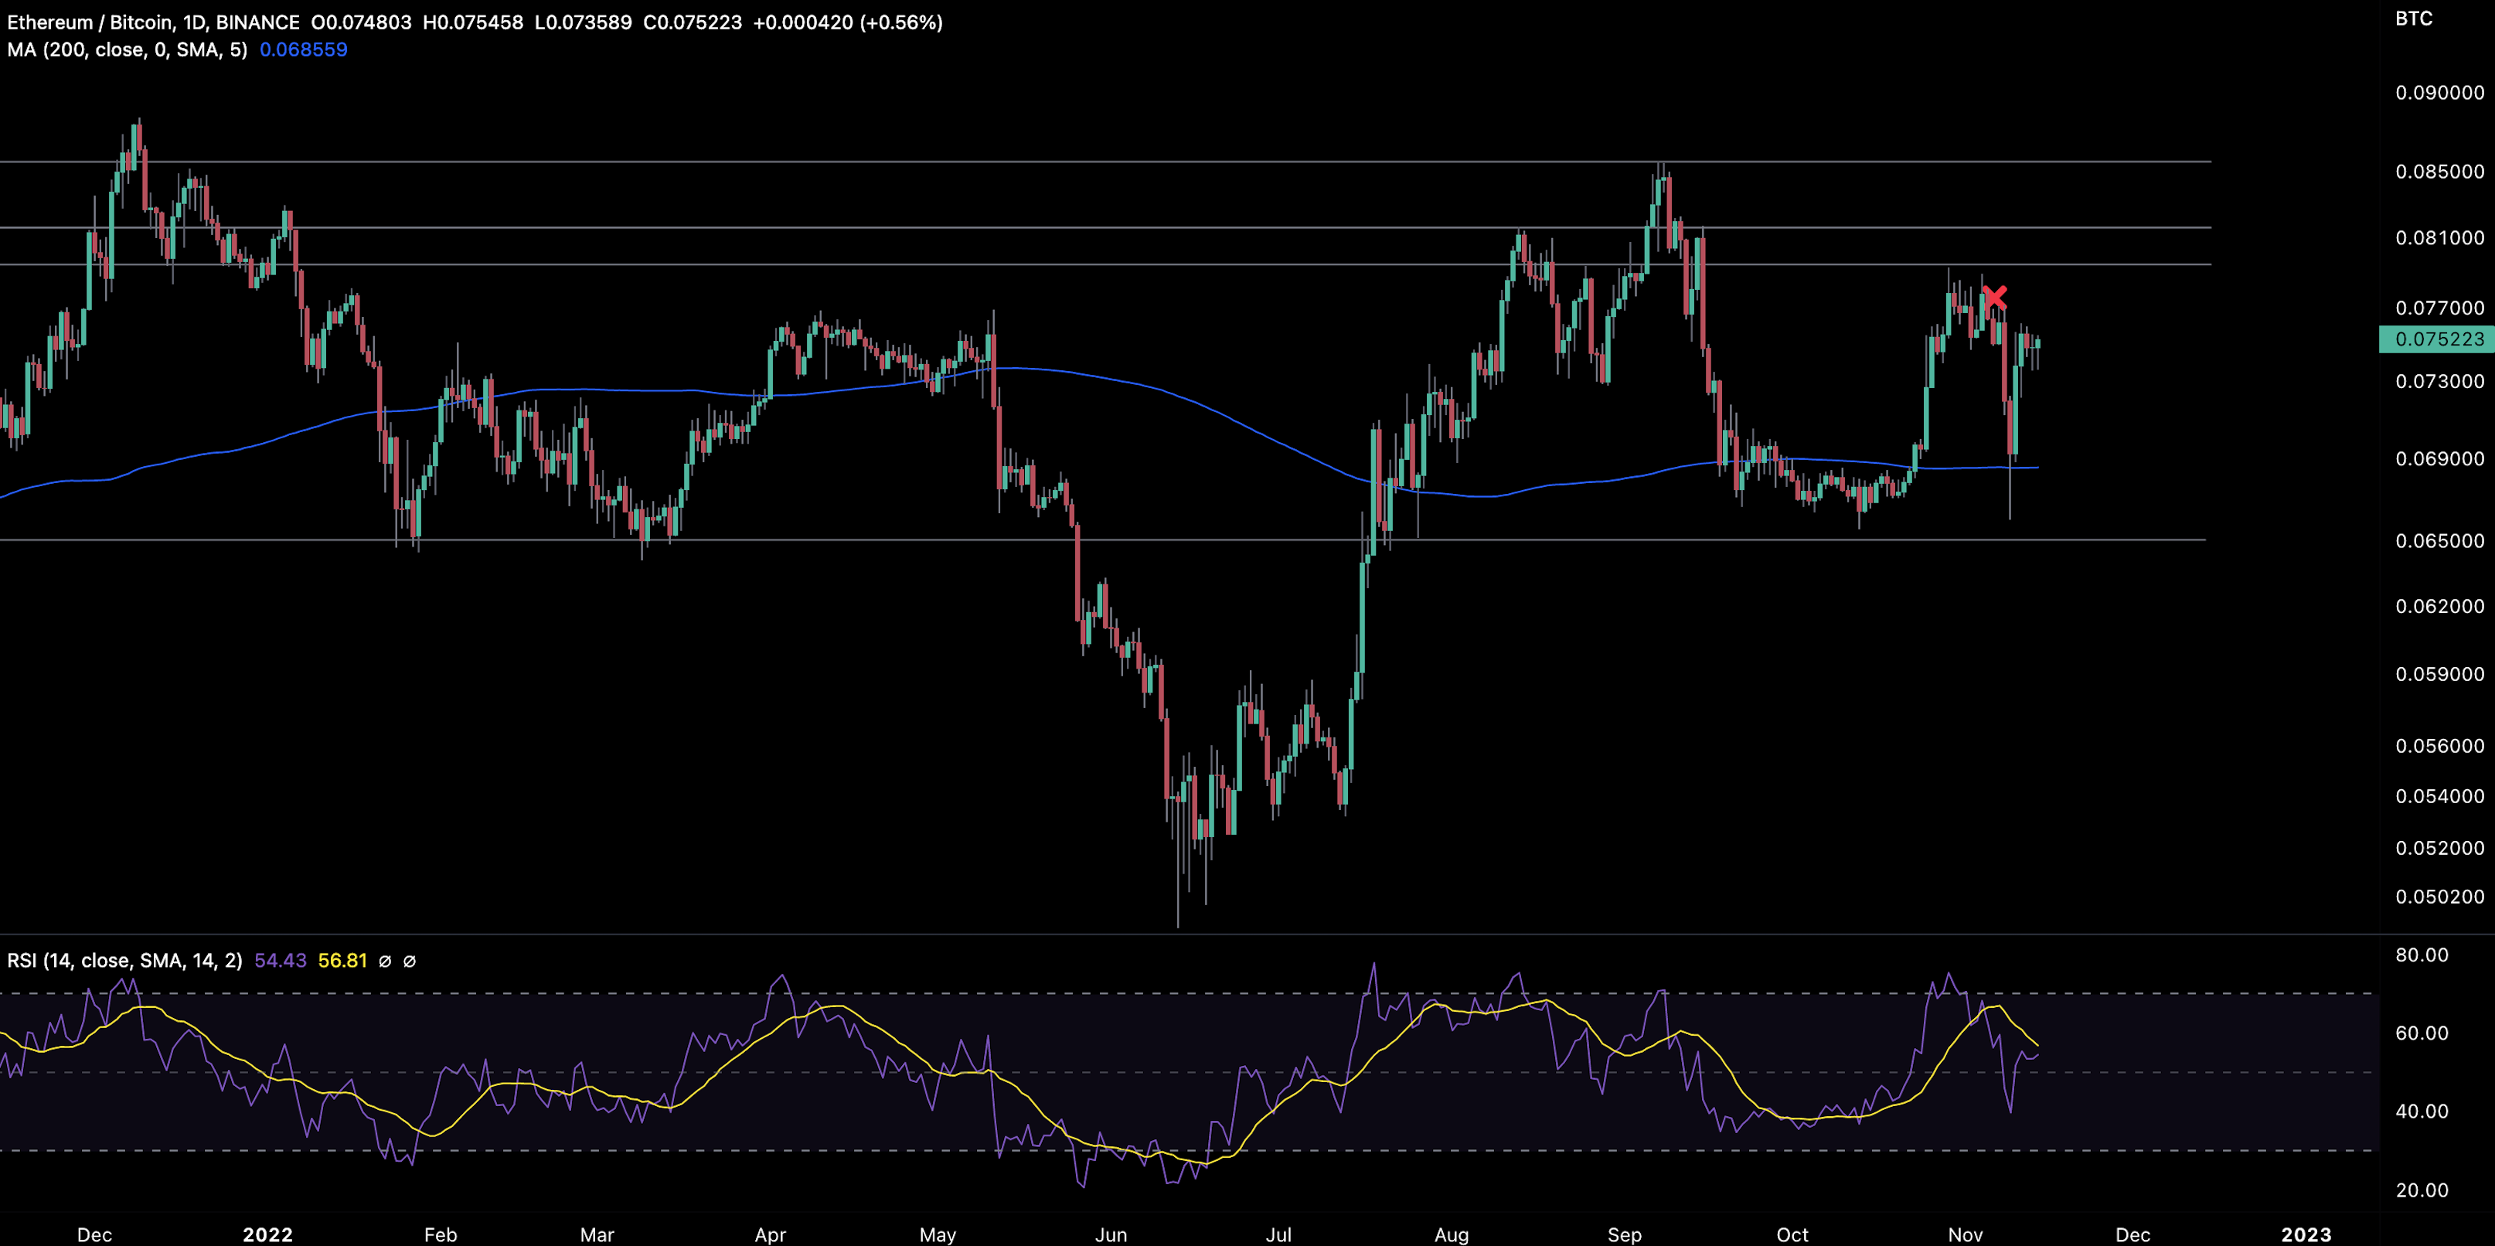Screen dimensions: 2495x1246
Task: Click the 0.050200 price axis label
Action: click(x=2440, y=896)
